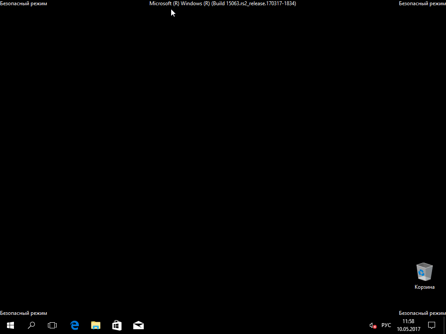Launch the Windows Store app
Screen dimensions: 446x334
(117, 325)
